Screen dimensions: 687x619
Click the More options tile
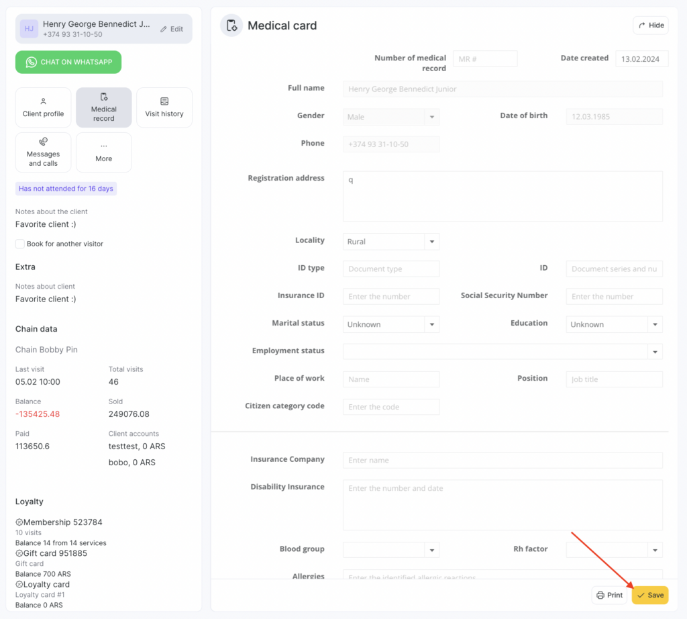click(x=103, y=152)
